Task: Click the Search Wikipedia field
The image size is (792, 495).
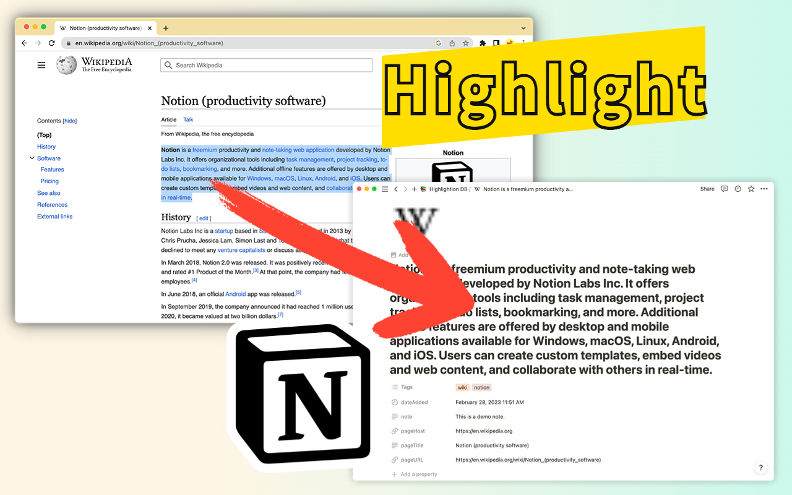Action: click(267, 65)
